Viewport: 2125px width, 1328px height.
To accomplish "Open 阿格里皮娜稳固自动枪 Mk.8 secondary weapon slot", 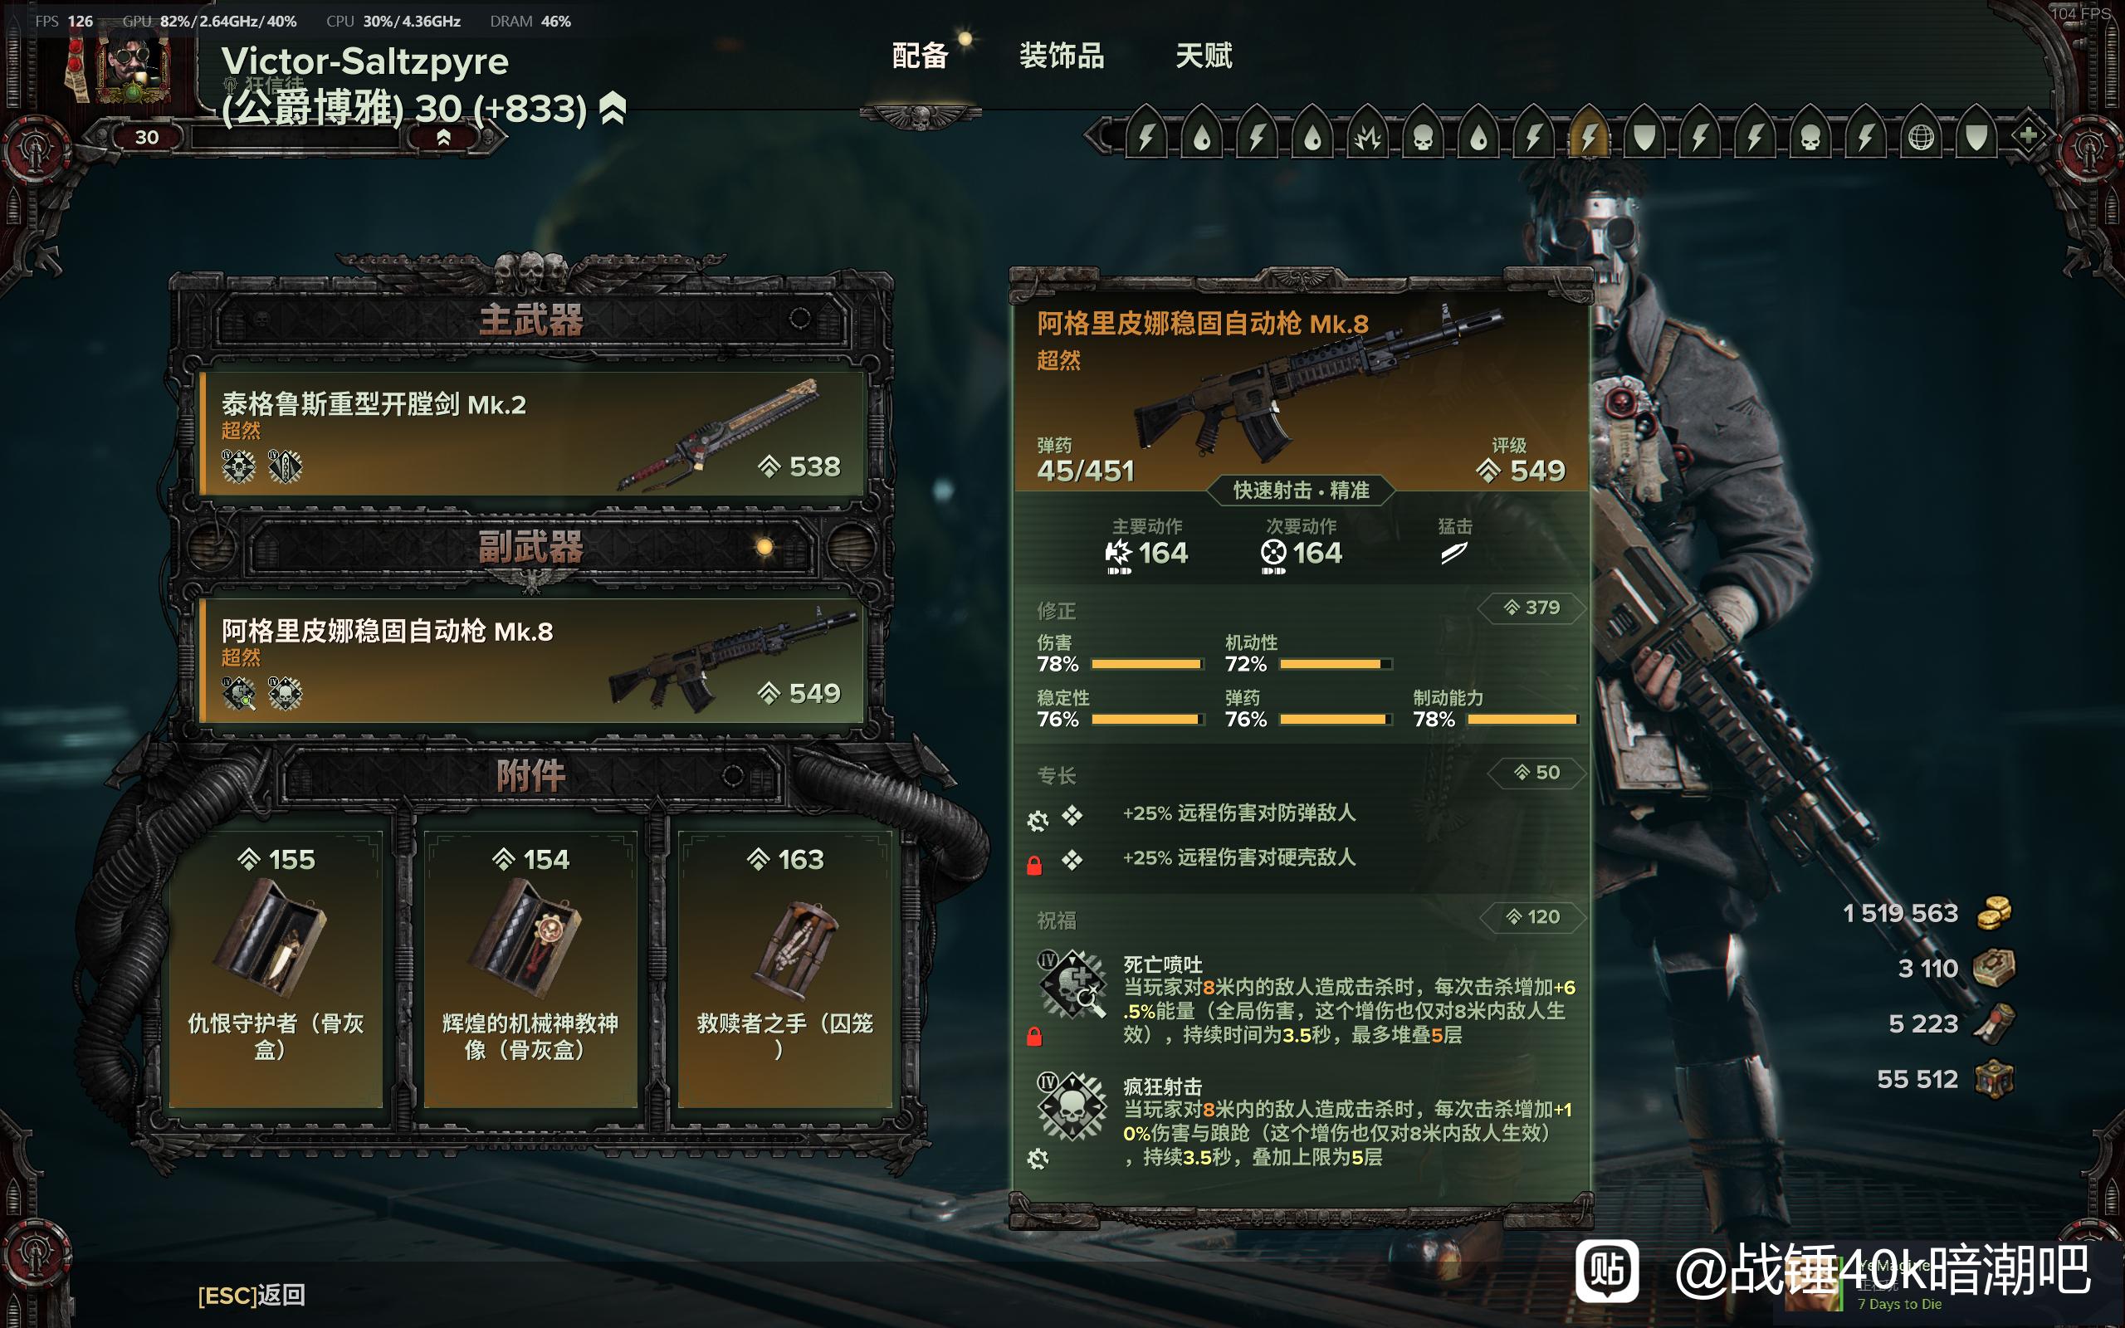I will pos(532,661).
